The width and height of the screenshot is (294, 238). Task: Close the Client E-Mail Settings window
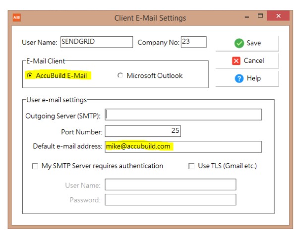click(x=278, y=16)
